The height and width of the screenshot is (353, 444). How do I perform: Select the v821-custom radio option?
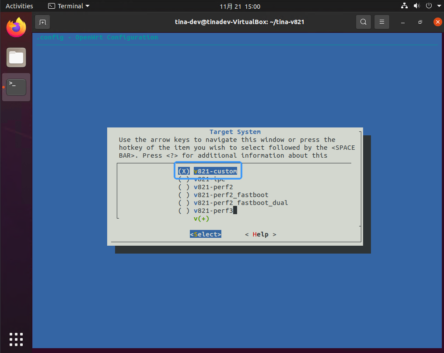pos(215,171)
